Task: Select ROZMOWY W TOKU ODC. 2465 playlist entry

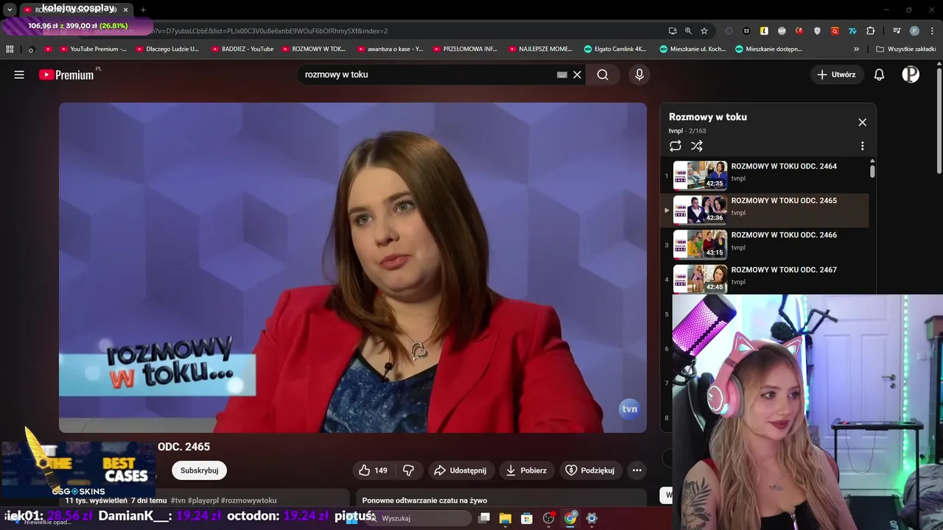Action: click(x=766, y=211)
